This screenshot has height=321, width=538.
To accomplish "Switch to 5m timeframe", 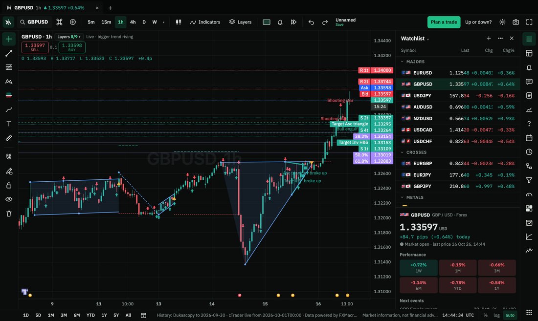I will point(91,22).
